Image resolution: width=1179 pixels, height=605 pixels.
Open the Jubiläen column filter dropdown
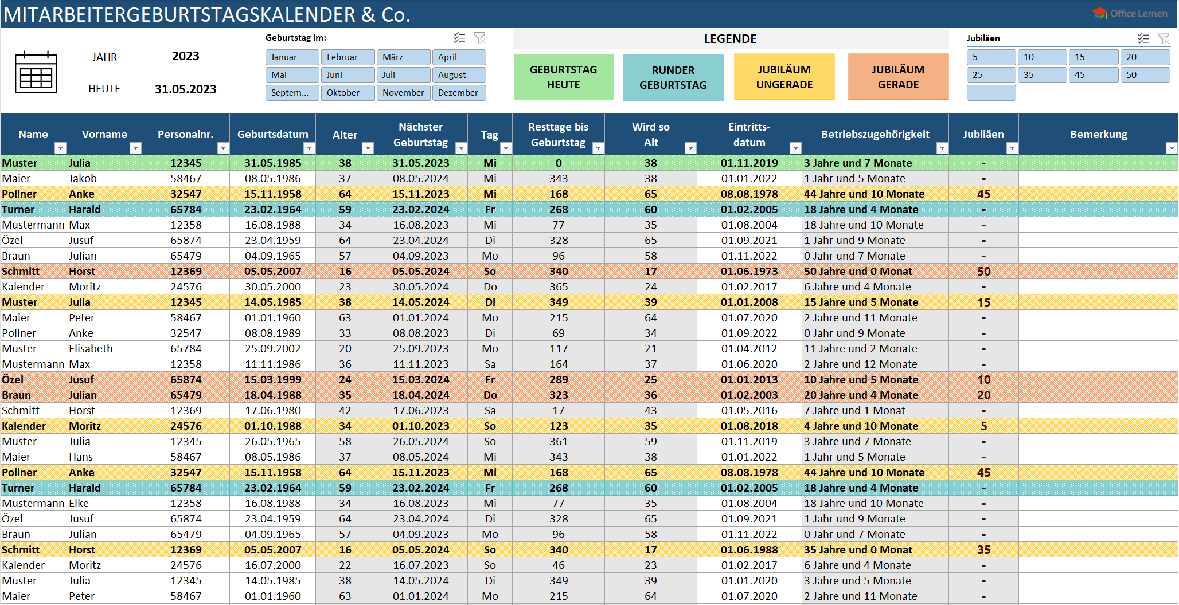(x=1012, y=148)
